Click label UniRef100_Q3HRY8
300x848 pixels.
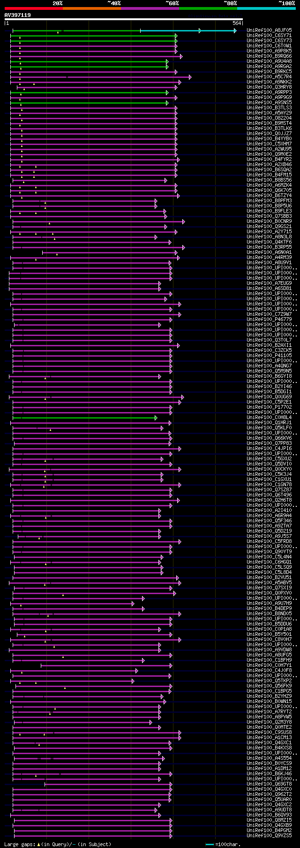269,87
